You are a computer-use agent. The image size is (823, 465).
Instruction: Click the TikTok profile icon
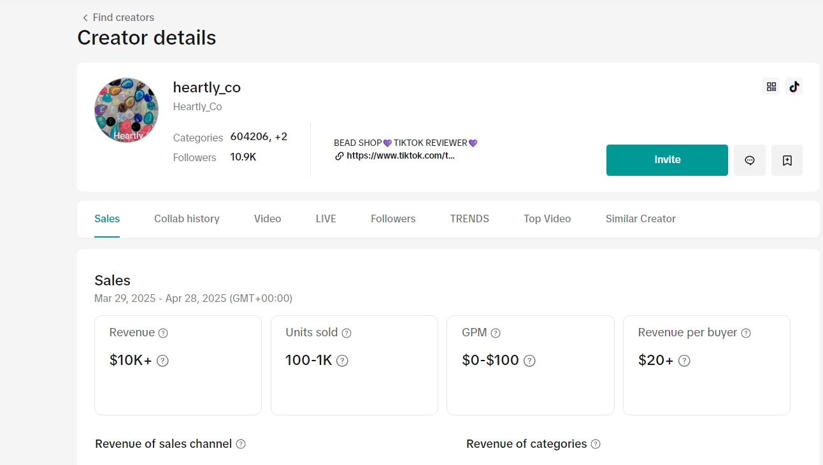click(794, 87)
